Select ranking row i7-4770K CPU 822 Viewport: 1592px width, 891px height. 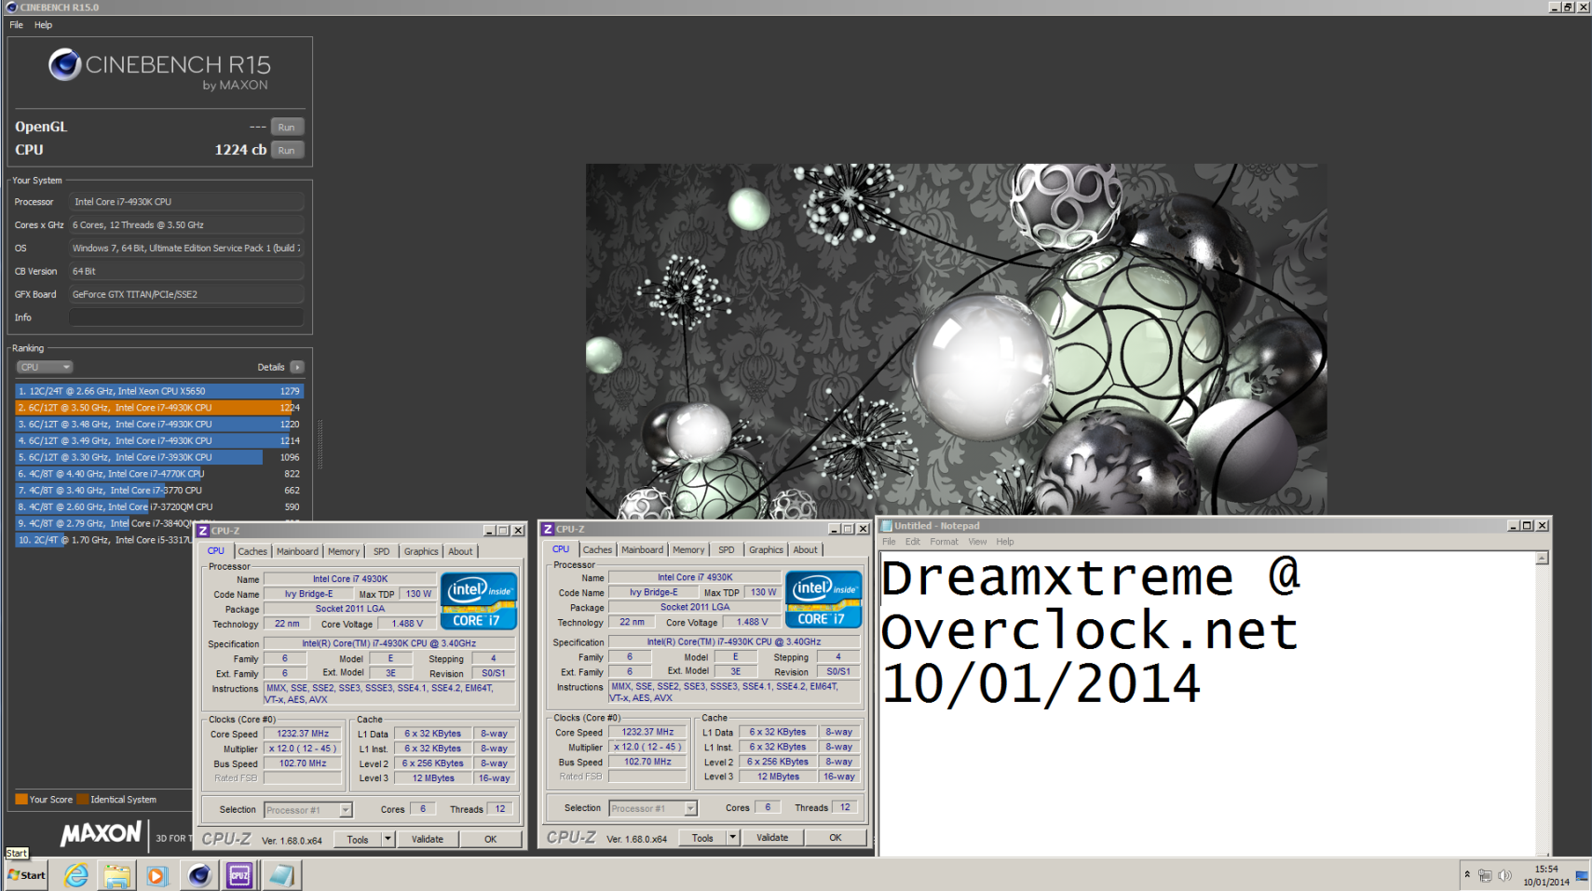pos(159,474)
